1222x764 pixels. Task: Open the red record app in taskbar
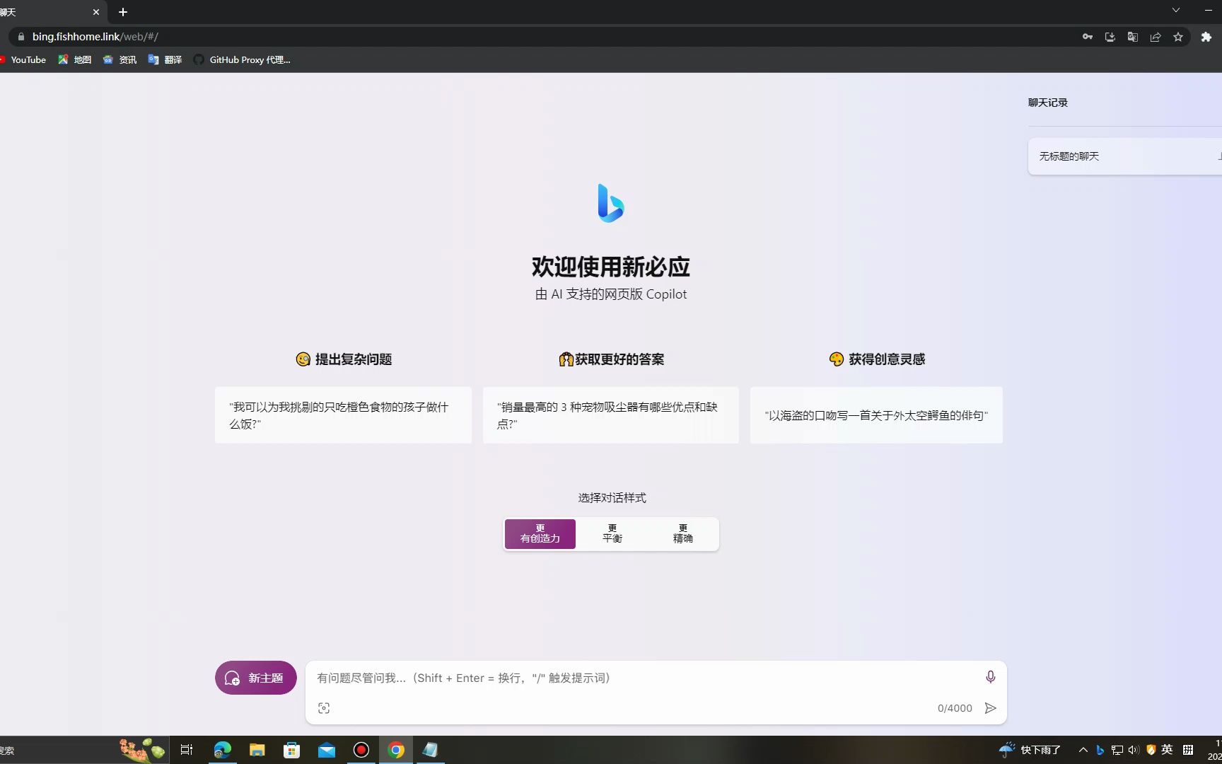click(x=361, y=750)
